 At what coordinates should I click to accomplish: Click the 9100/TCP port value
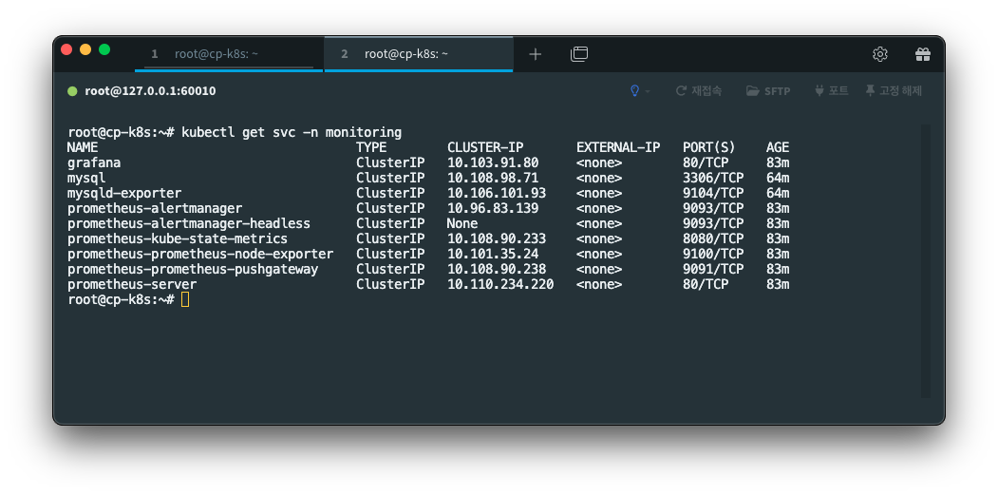713,255
